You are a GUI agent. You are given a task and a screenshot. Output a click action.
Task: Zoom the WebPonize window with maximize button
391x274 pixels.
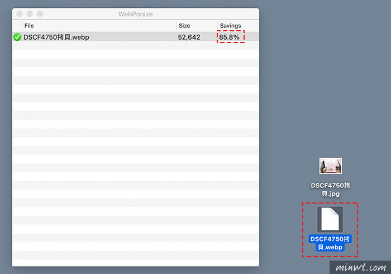click(40, 13)
